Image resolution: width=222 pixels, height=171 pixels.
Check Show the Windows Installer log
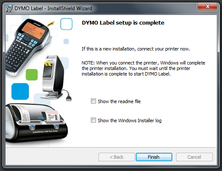click(x=93, y=120)
